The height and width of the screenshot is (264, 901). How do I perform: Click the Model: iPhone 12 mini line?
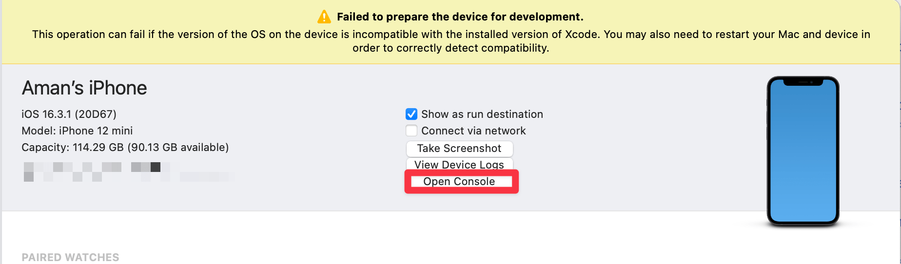(x=77, y=131)
